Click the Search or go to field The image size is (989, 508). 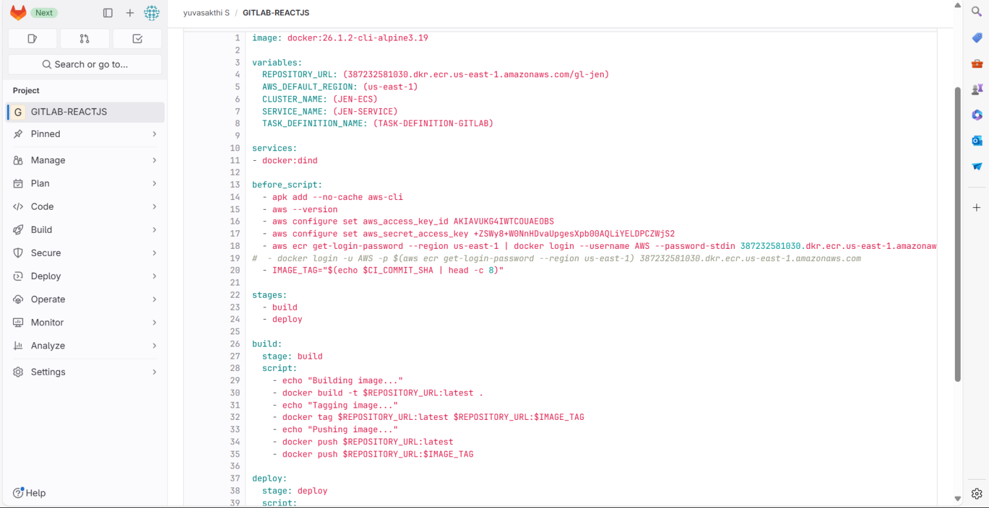click(x=84, y=64)
